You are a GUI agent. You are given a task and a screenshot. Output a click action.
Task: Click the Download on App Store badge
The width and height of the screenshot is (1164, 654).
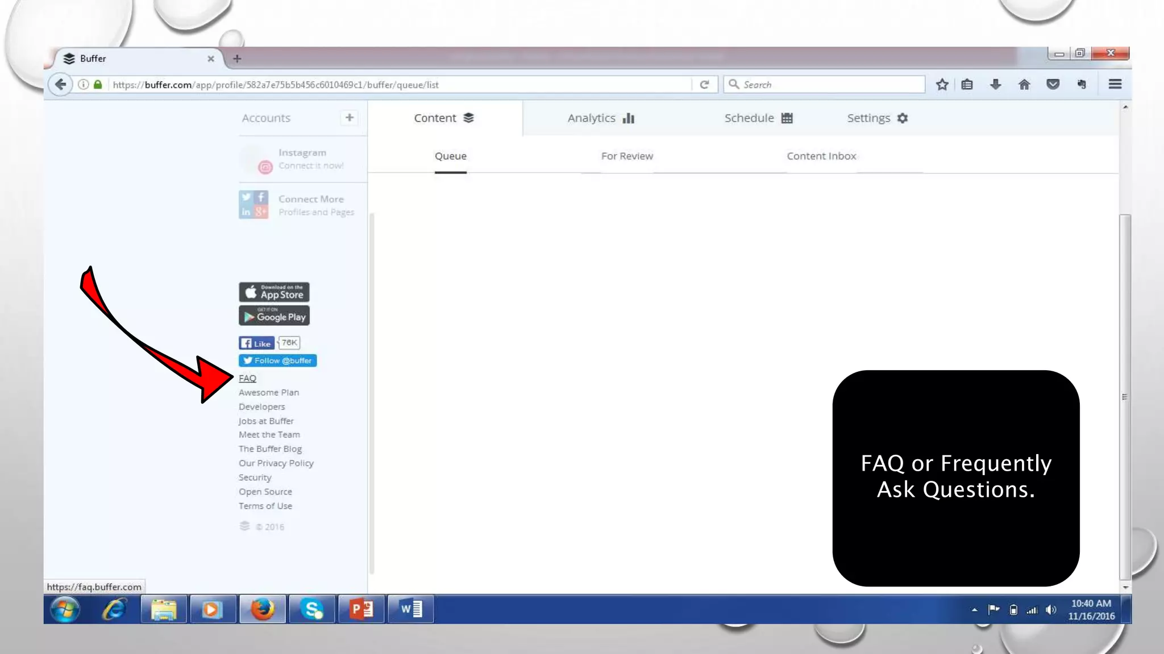274,292
